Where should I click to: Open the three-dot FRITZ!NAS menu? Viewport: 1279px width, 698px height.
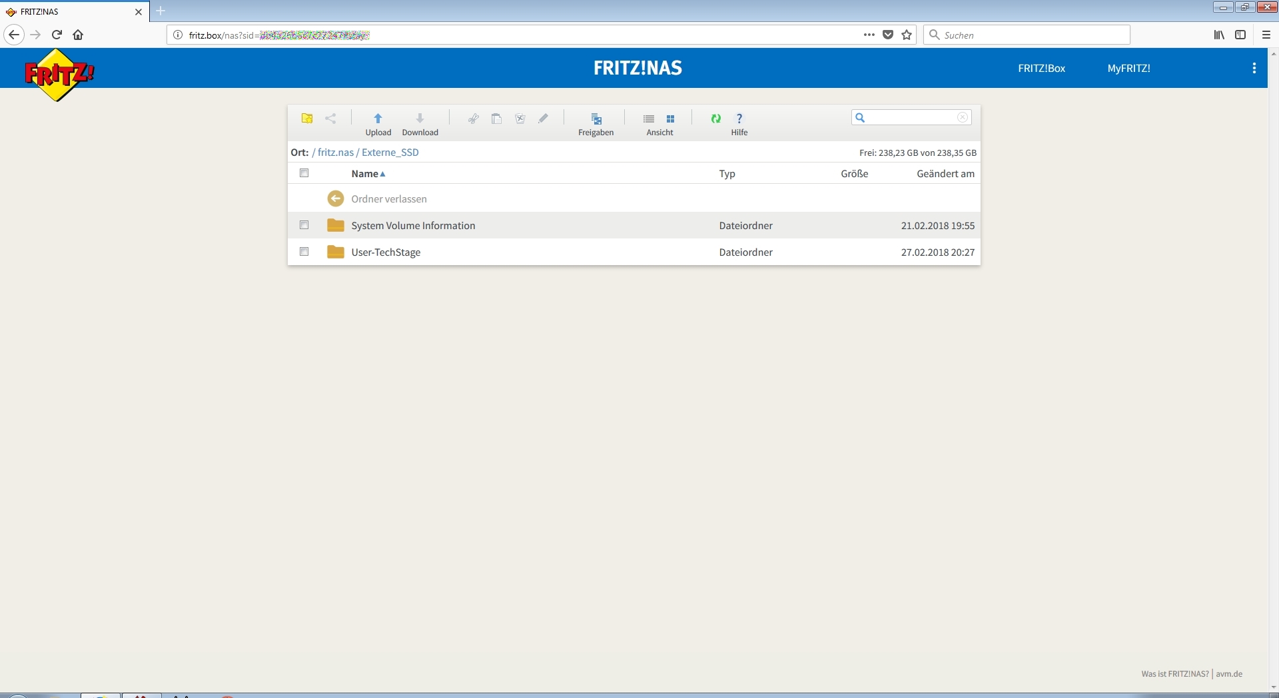1254,68
